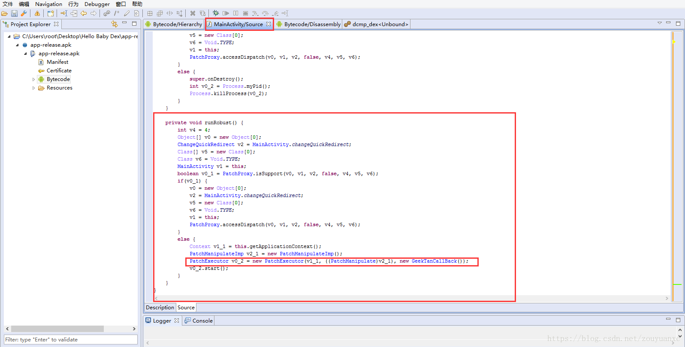
Task: Click the step over debugger icon
Action: (265, 13)
